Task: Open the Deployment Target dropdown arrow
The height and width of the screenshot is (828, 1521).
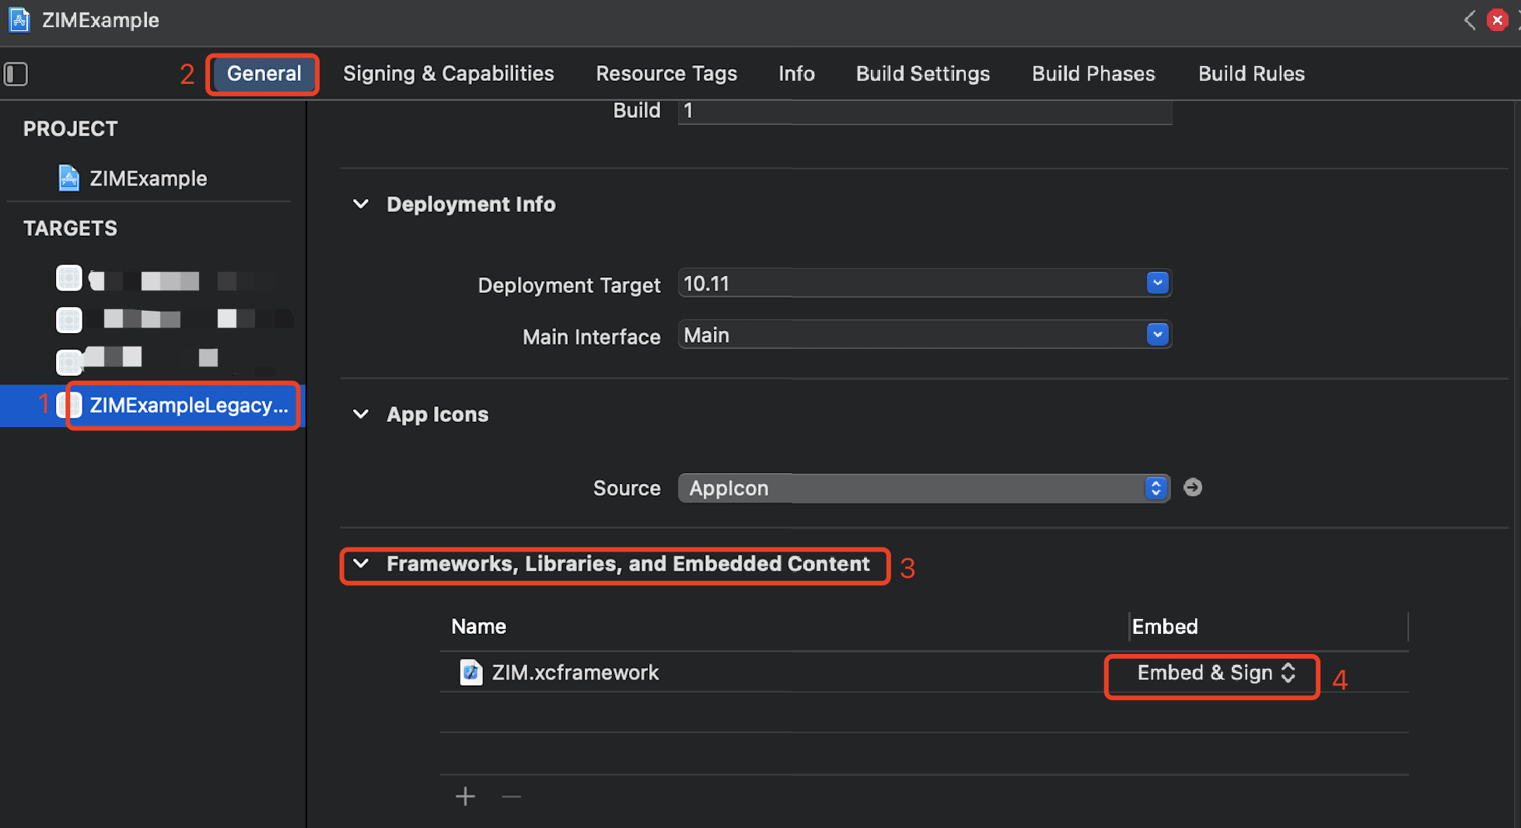Action: (1157, 284)
